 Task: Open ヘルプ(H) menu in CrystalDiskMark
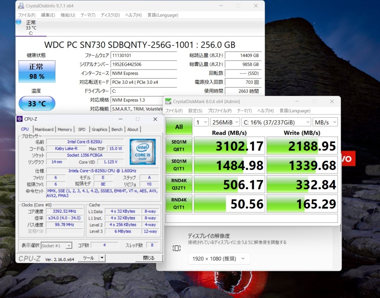266,111
